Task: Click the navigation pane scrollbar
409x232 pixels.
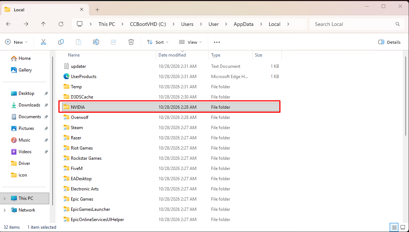Action: (x=53, y=130)
